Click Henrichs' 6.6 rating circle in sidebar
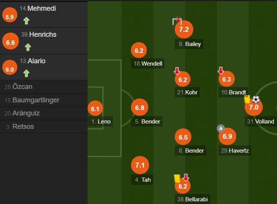Viewport: 277px width, 204px height. (10, 41)
